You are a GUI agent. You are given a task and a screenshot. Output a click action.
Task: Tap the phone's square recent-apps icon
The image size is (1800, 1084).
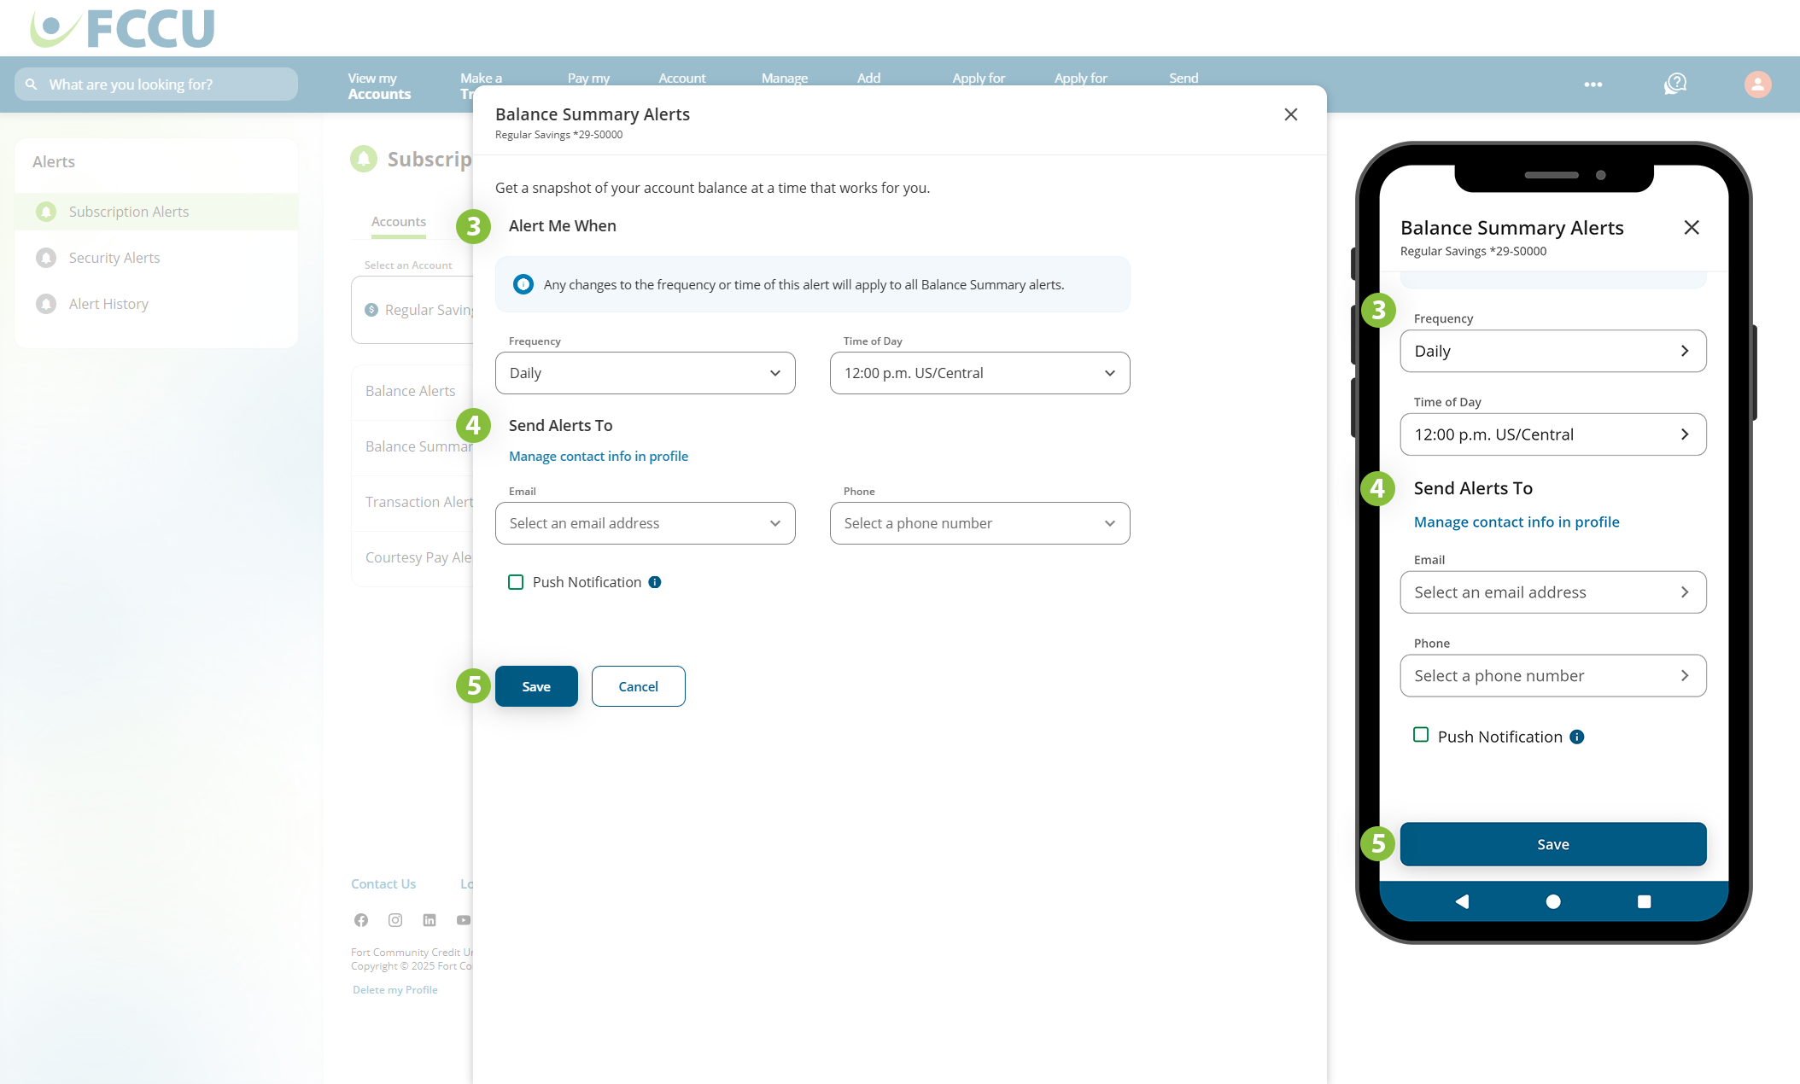[x=1644, y=901]
